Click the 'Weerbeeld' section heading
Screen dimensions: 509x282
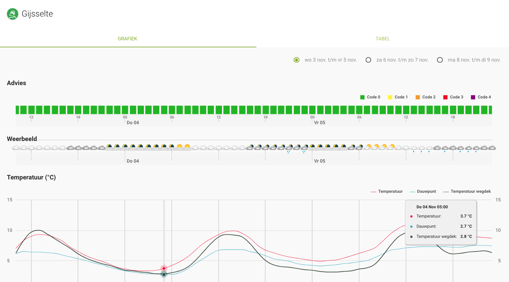point(22,139)
